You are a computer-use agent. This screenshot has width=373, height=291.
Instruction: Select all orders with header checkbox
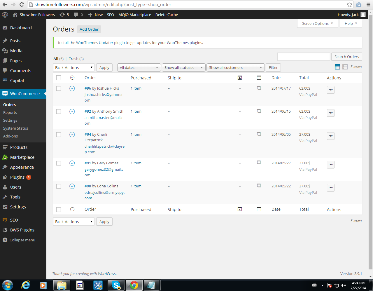pos(59,78)
